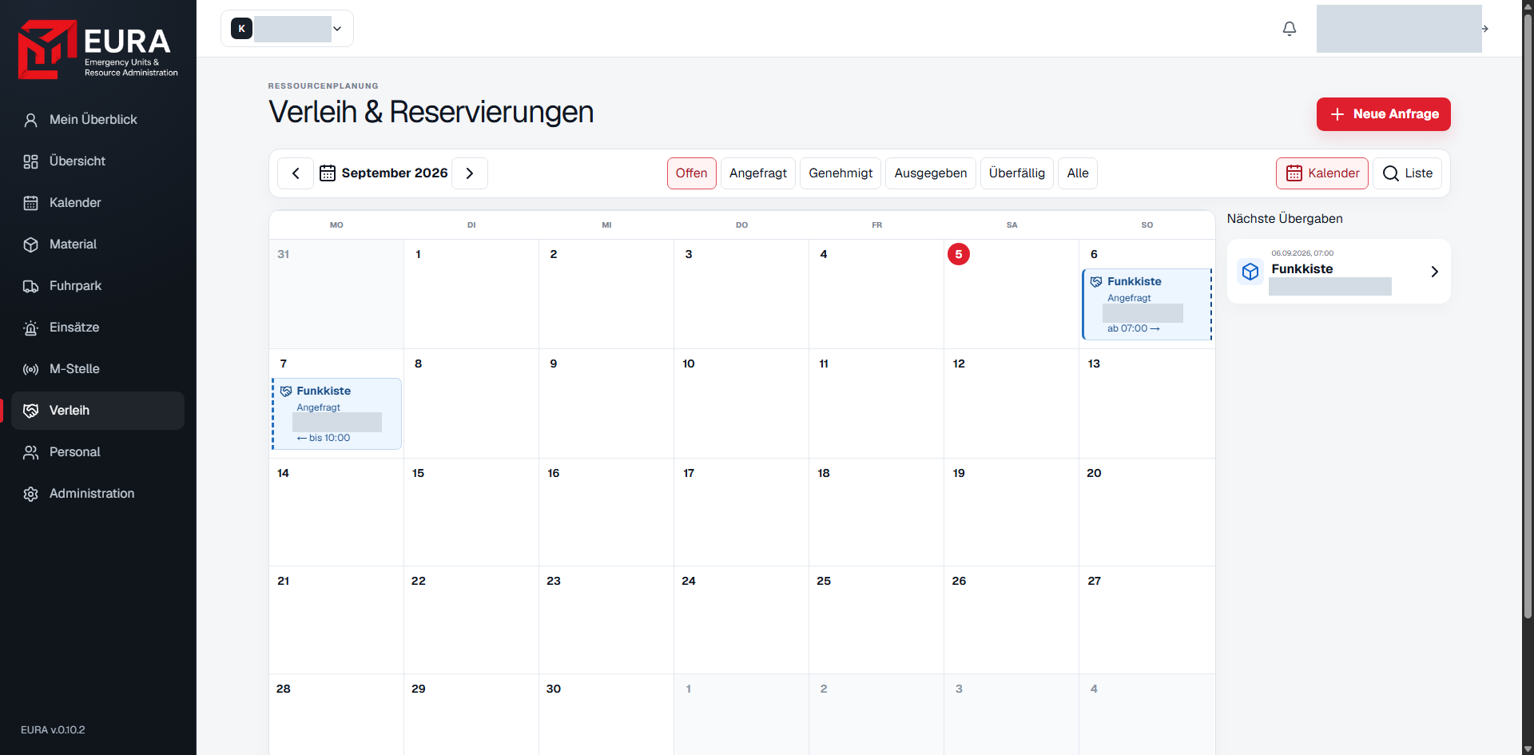The image size is (1534, 755).
Task: Click the Fuhrpark truck icon
Action: (30, 286)
